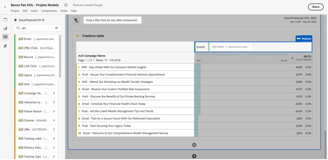
Task: Open the Project menu
Action: [15, 11]
